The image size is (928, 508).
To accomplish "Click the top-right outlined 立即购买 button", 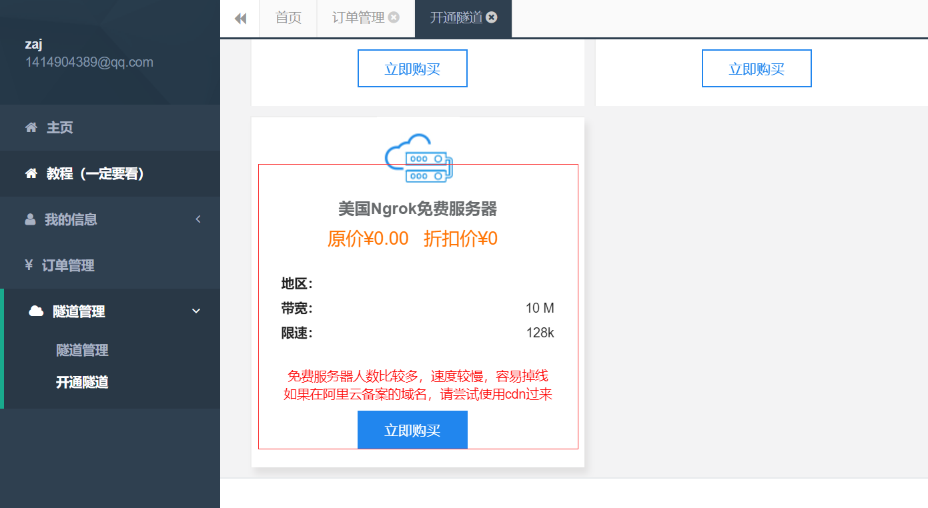I will 757,69.
